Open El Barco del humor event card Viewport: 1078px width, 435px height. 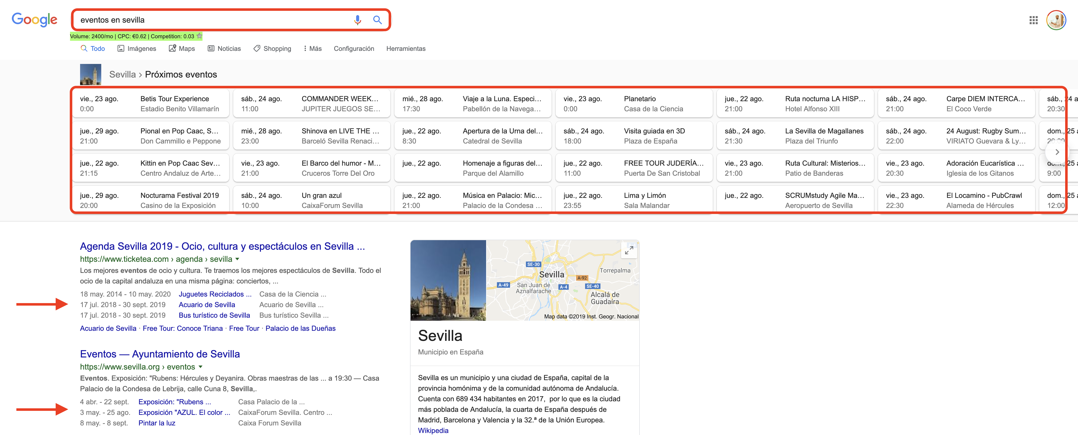[312, 168]
